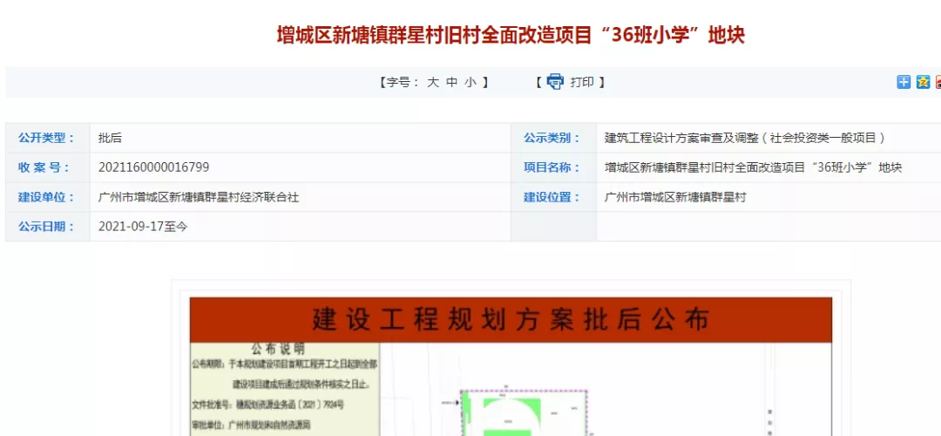Click the 建设位置 value 广州市增城区新塘镇群星村
This screenshot has width=941, height=436.
[x=675, y=197]
